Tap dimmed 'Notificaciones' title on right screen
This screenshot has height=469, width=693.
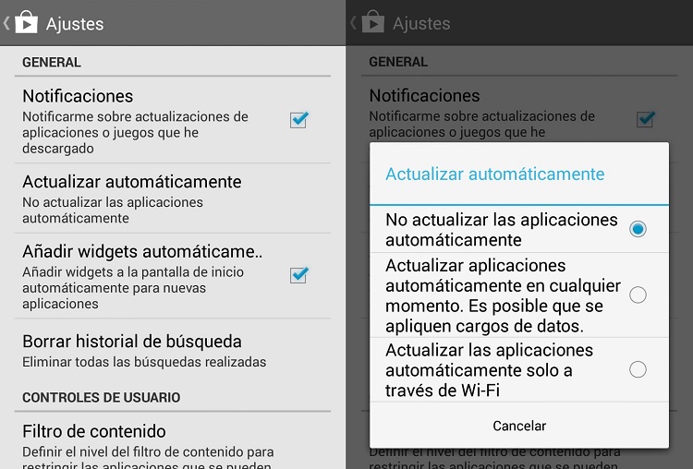(424, 96)
